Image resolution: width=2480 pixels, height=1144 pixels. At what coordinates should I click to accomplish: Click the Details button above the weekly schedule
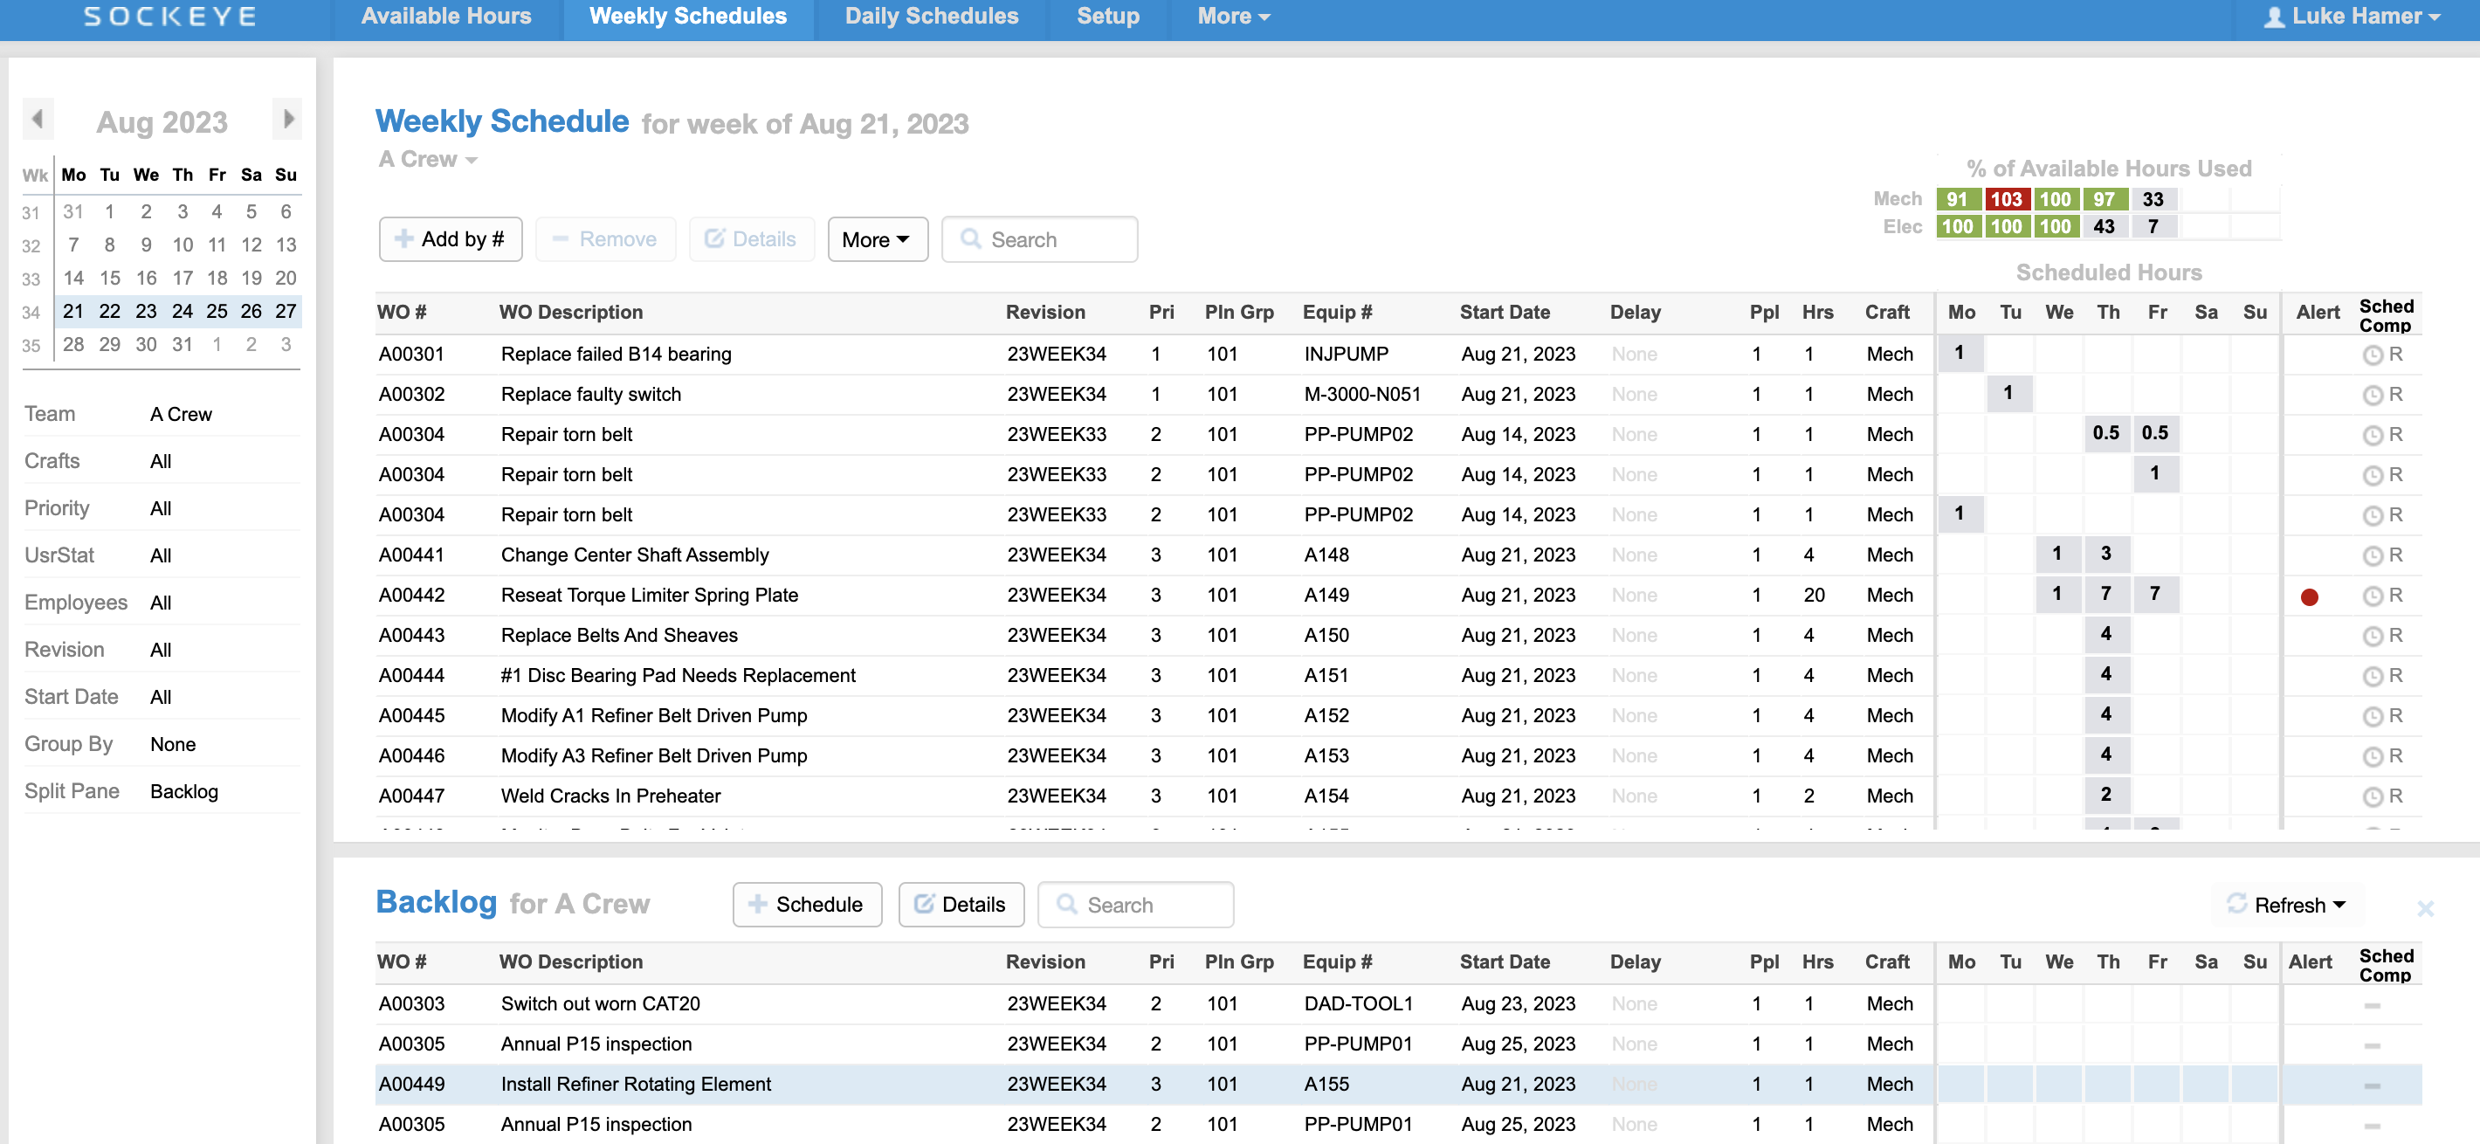pos(752,238)
